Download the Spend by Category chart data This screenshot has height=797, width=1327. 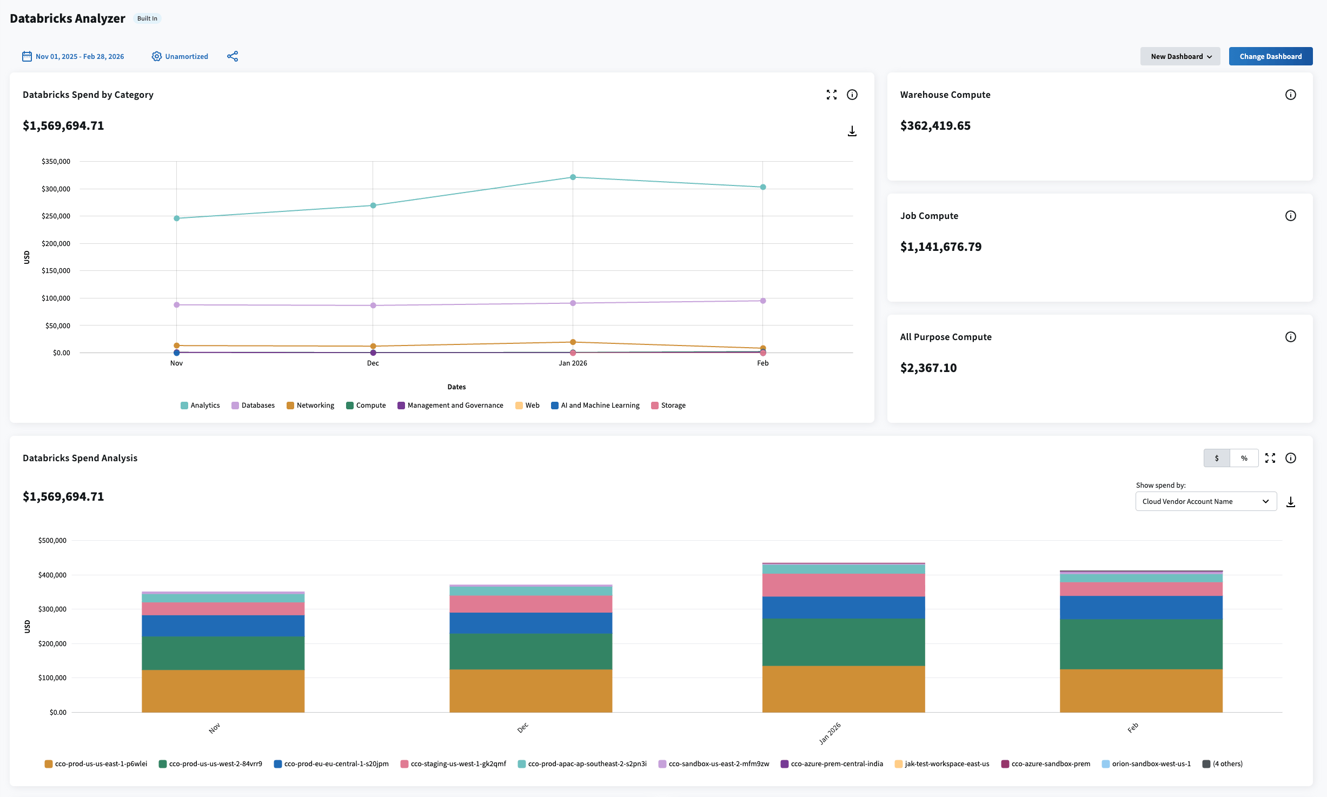click(852, 131)
